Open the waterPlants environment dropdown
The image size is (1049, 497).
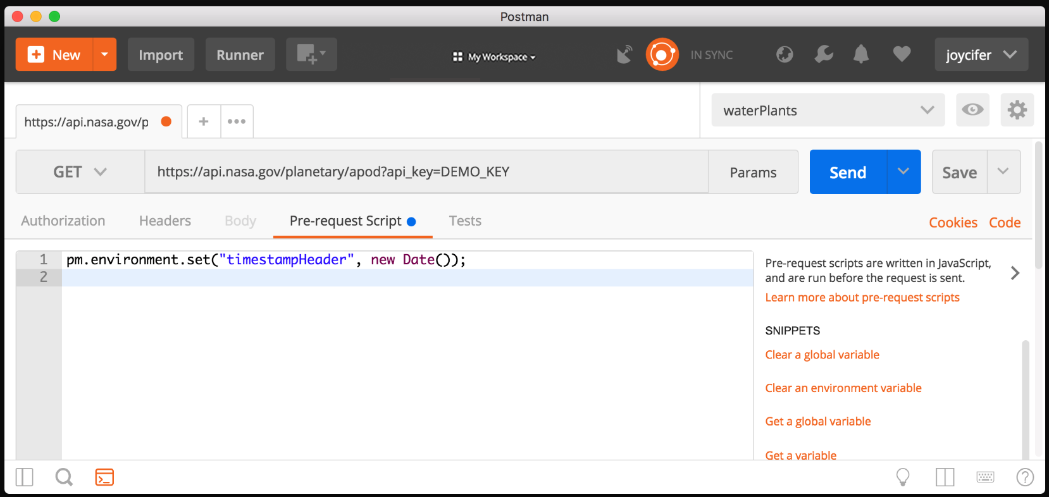point(828,110)
